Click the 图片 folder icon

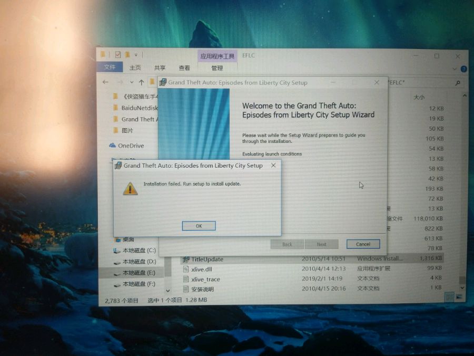coord(115,130)
